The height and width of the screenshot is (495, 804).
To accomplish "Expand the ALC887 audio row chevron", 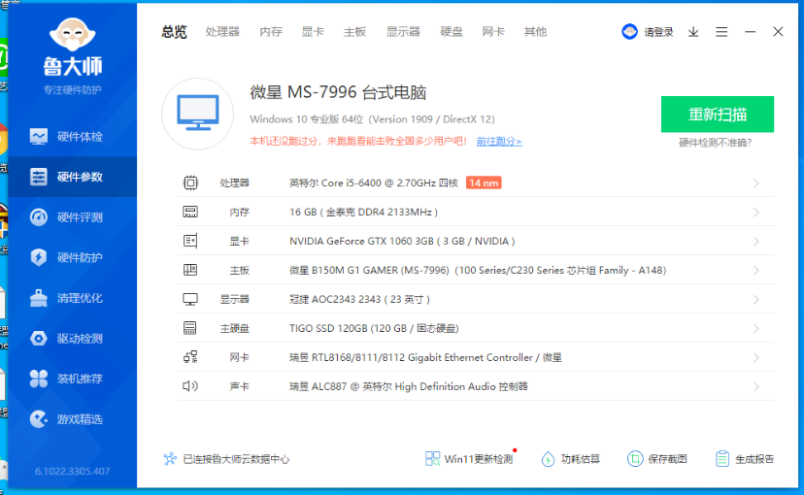I will coord(756,386).
